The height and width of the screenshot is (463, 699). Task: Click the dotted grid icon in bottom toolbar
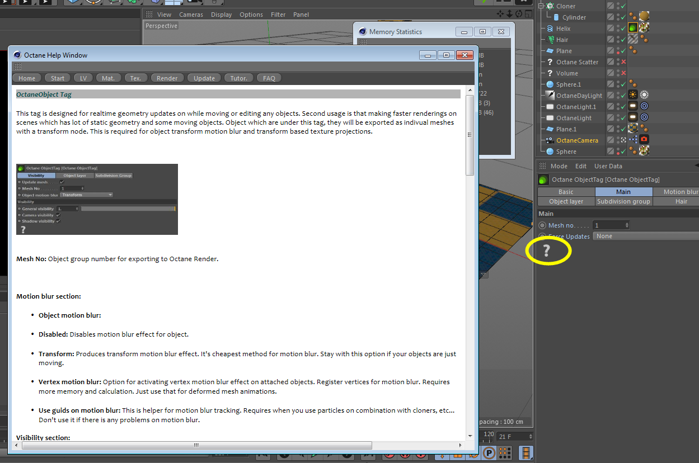click(x=505, y=453)
